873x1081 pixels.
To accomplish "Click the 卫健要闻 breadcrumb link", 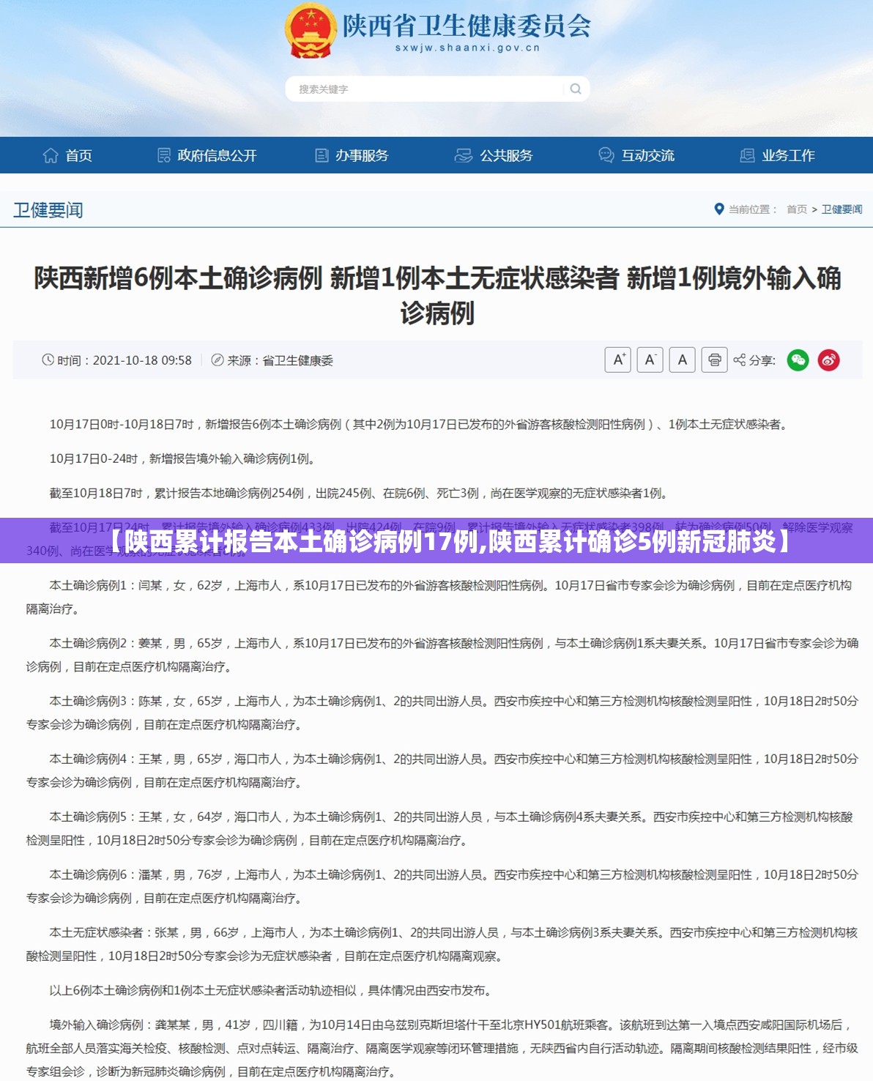I will click(x=842, y=209).
